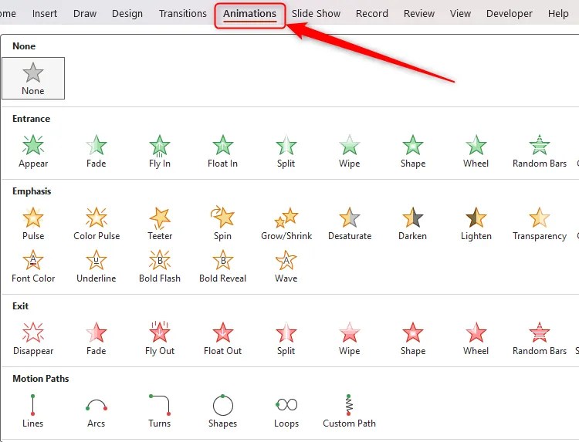Choose the Wipe exit effect
Image resolution: width=579 pixels, height=442 pixels.
point(349,339)
